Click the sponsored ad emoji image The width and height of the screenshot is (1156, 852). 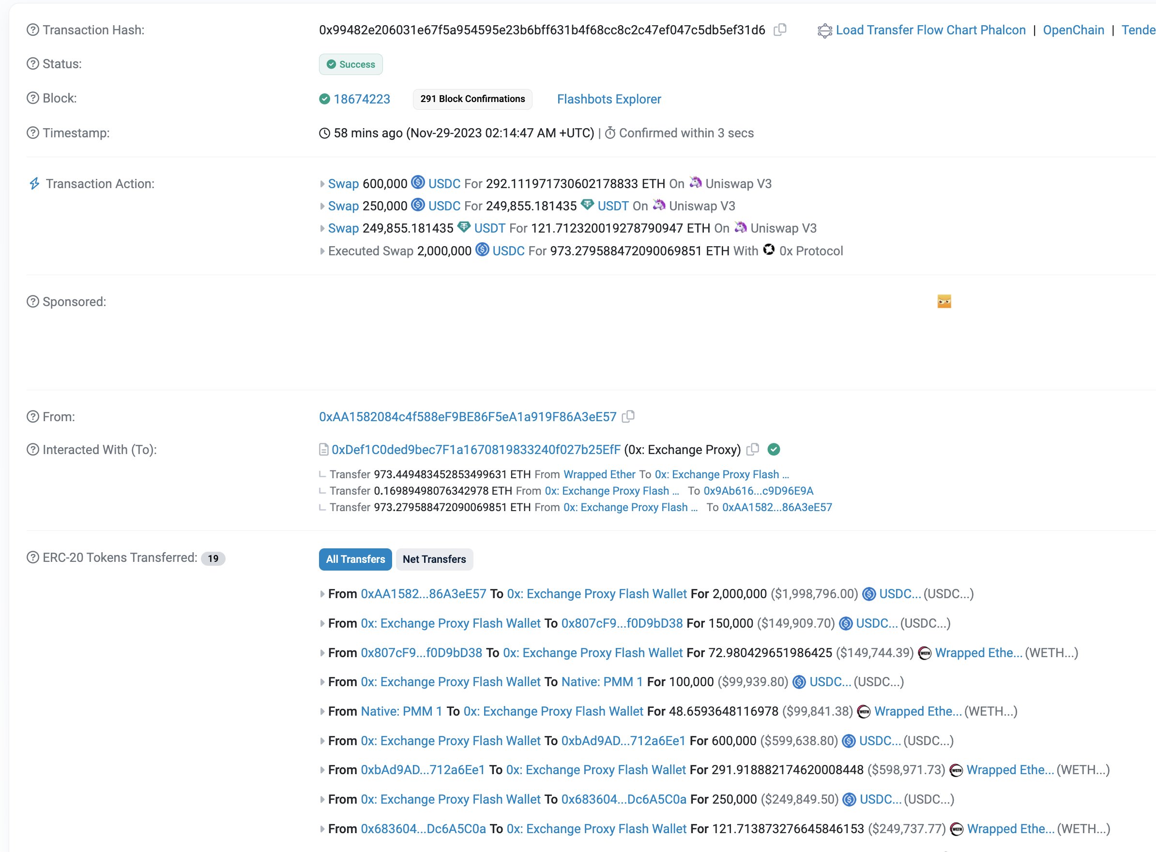(944, 301)
